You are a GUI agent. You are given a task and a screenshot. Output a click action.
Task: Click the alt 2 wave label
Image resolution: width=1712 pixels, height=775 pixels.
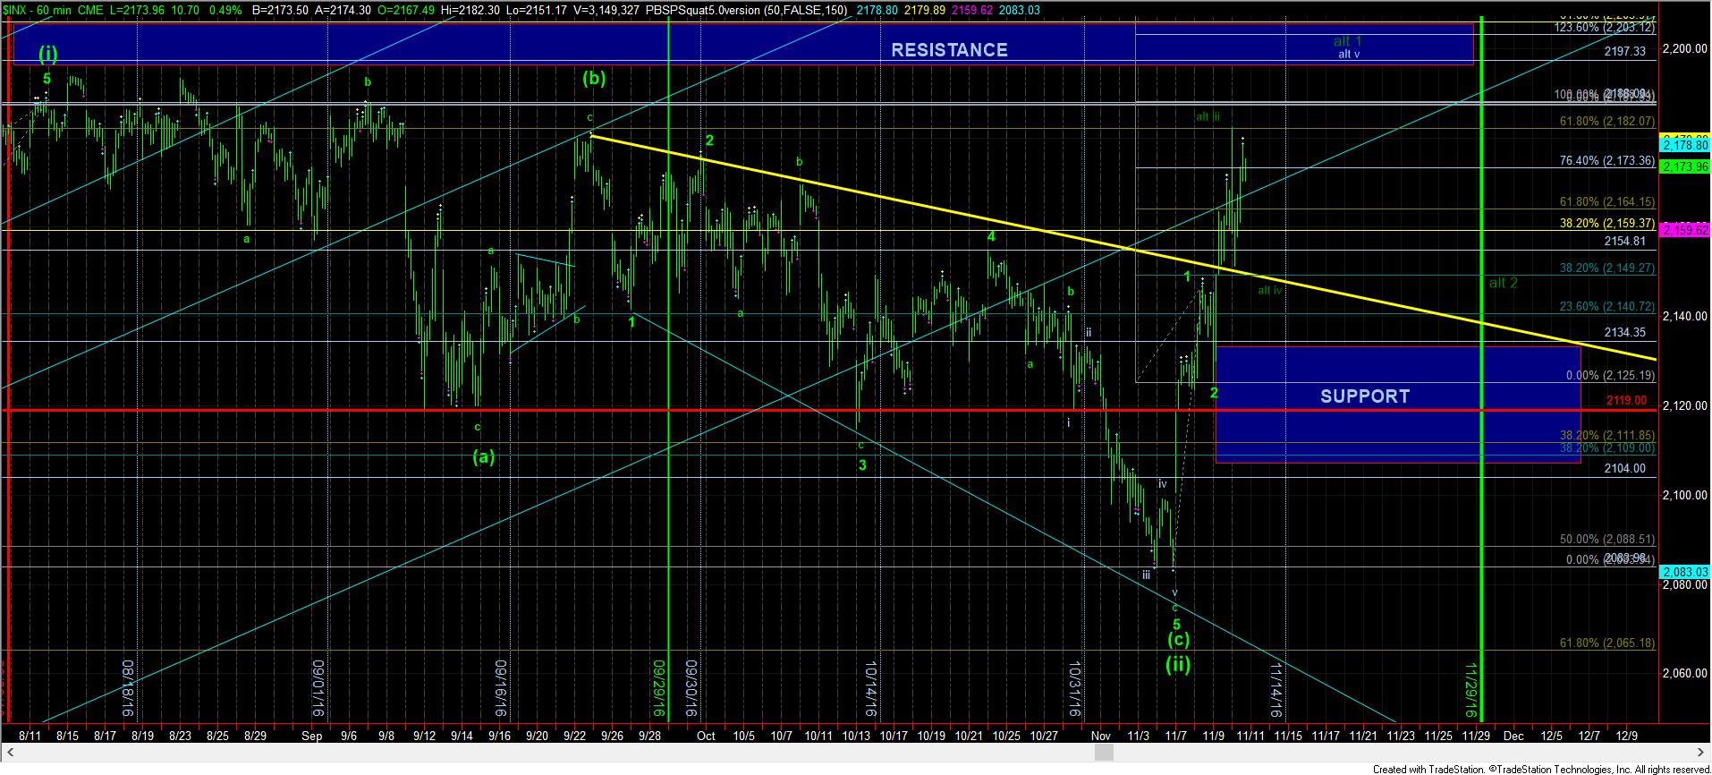point(1503,283)
